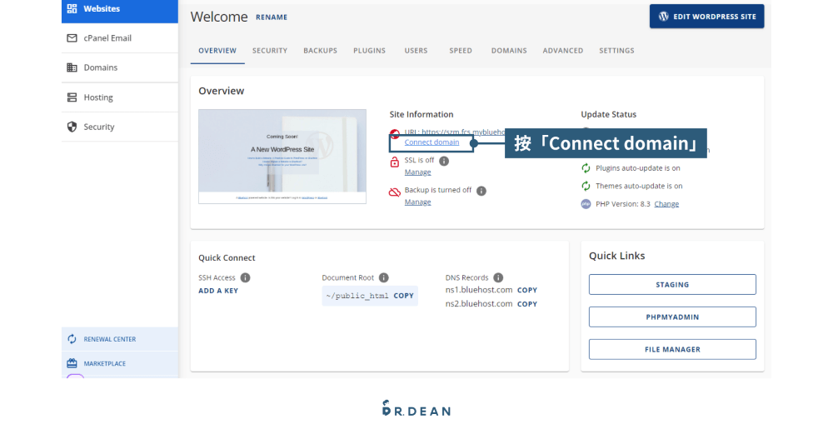The height and width of the screenshot is (434, 833).
Task: Click Change link next to PHP Version
Action: pos(666,204)
